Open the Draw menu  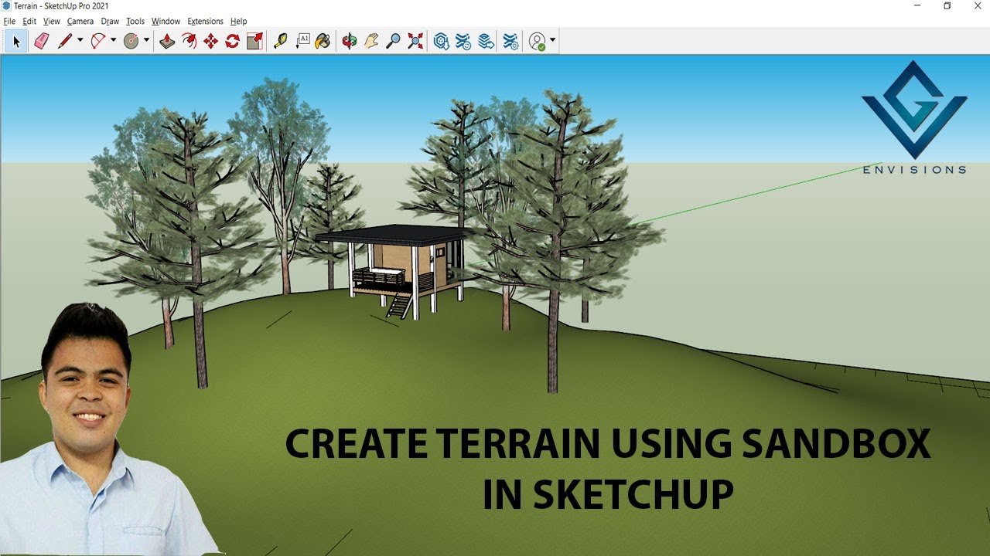coord(110,22)
